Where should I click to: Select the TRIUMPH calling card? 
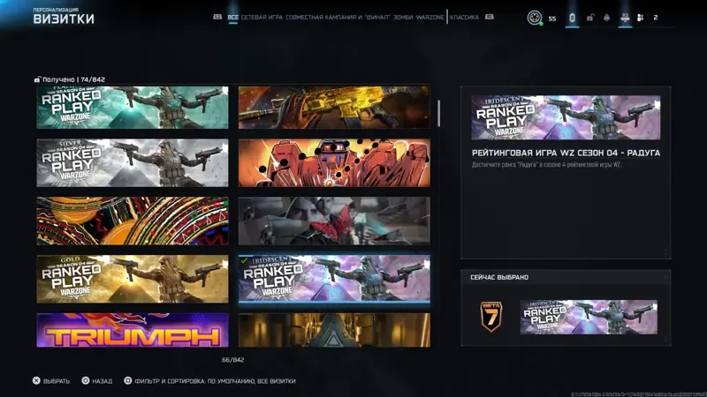pos(133,330)
